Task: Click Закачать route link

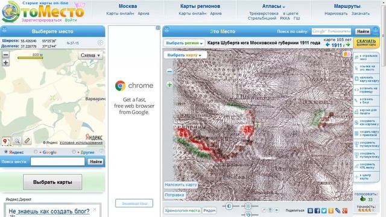Action: click(361, 13)
